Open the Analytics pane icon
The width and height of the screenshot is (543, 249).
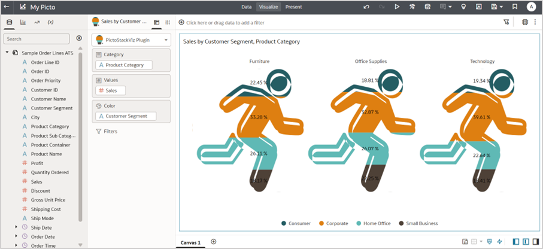pos(37,22)
